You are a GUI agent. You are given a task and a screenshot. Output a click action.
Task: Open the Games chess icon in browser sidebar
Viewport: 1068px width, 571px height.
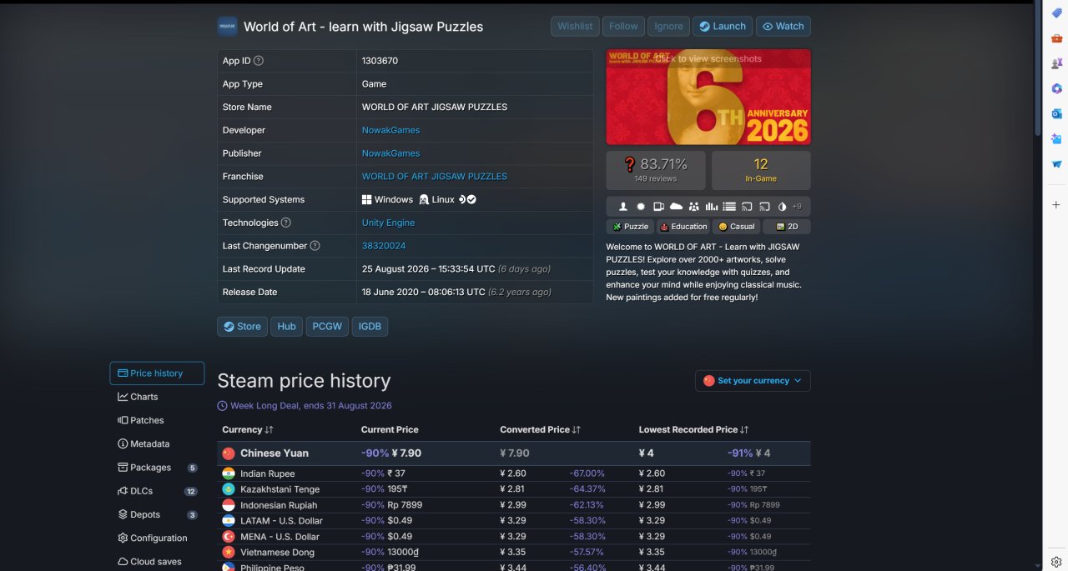[x=1056, y=63]
